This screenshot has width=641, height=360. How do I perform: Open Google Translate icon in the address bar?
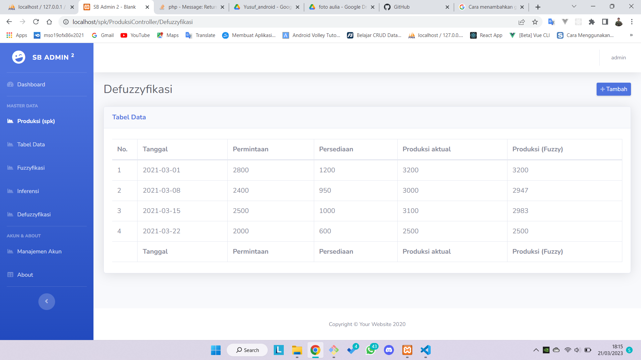[x=551, y=22]
